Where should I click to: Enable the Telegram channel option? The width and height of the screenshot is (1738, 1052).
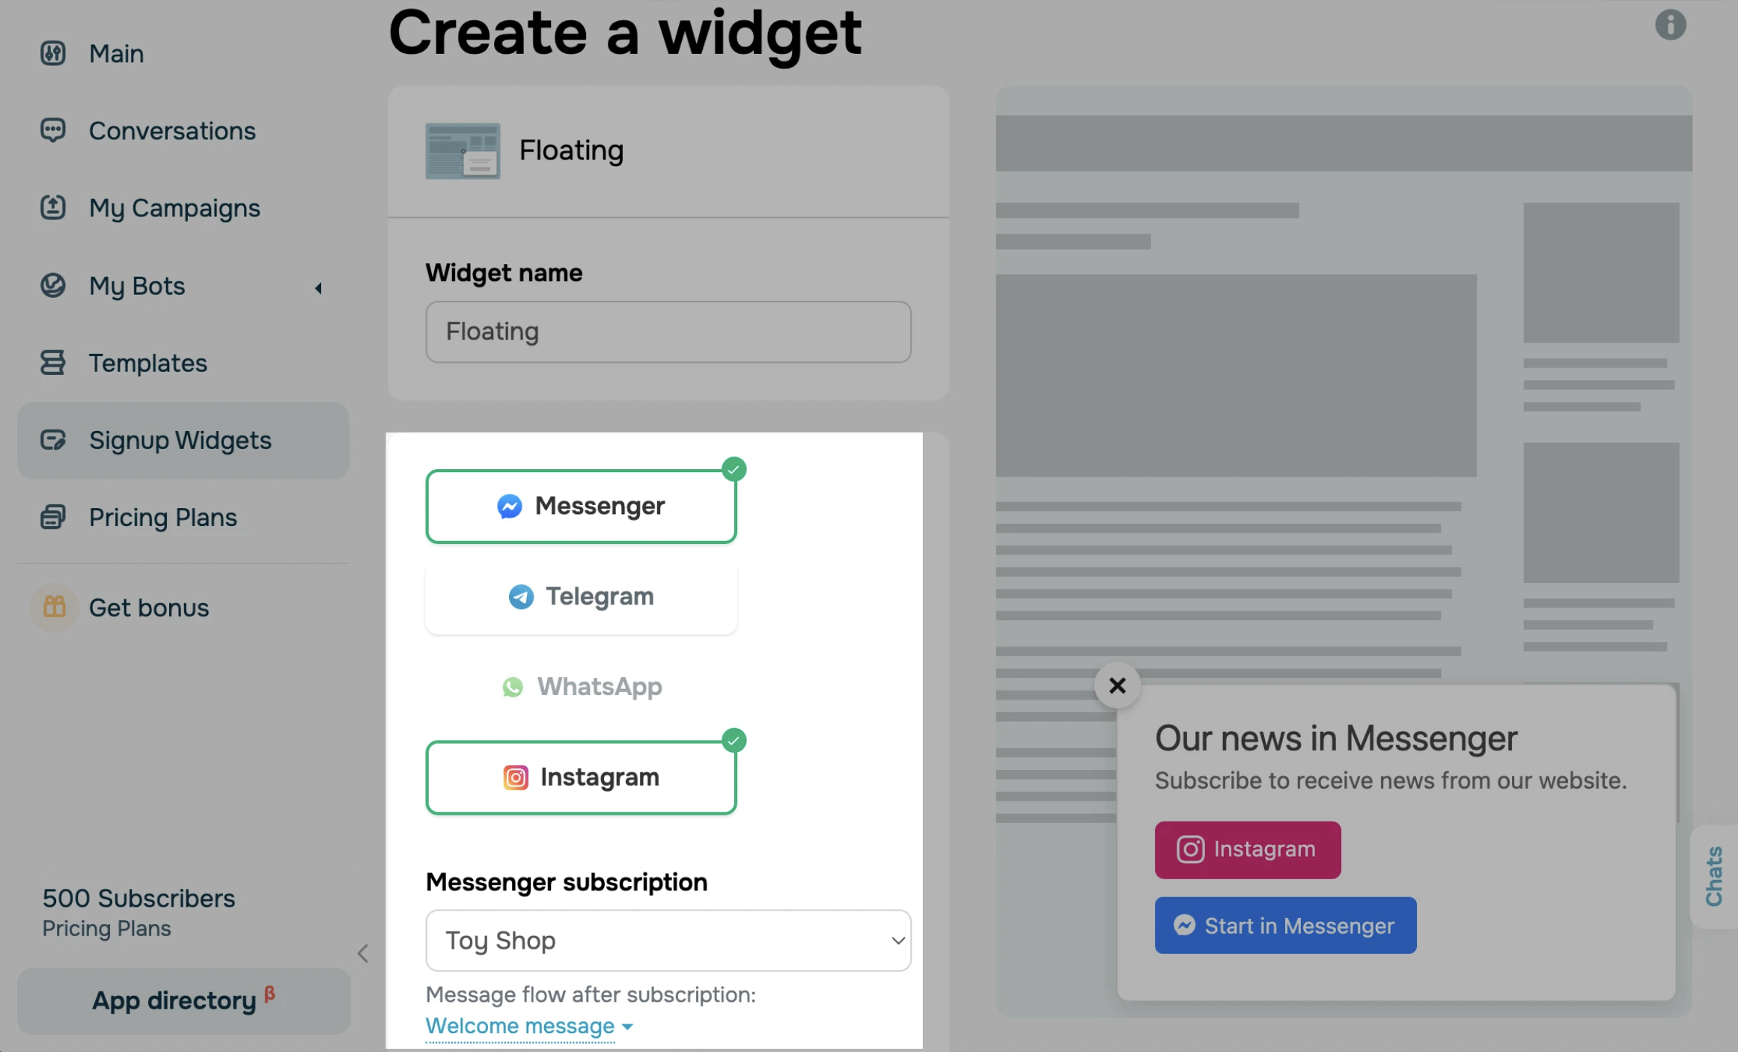coord(581,596)
